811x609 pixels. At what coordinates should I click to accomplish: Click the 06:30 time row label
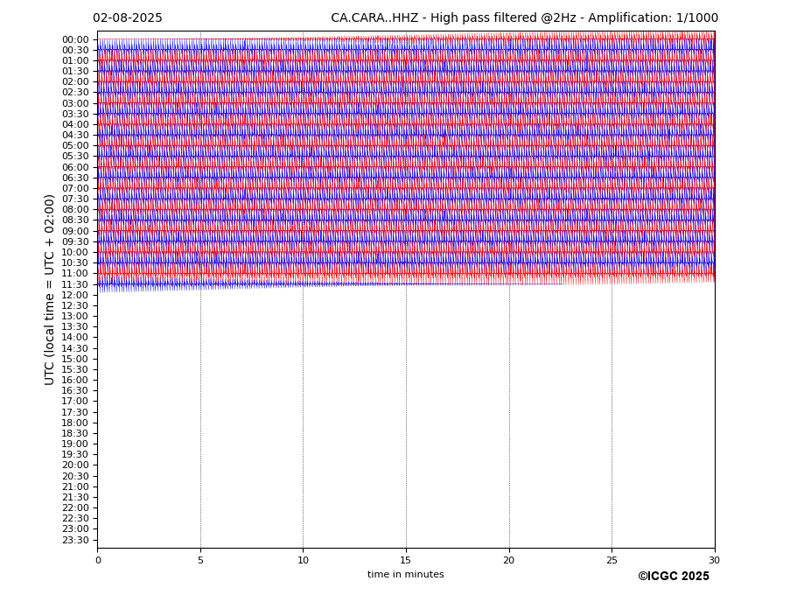(75, 178)
